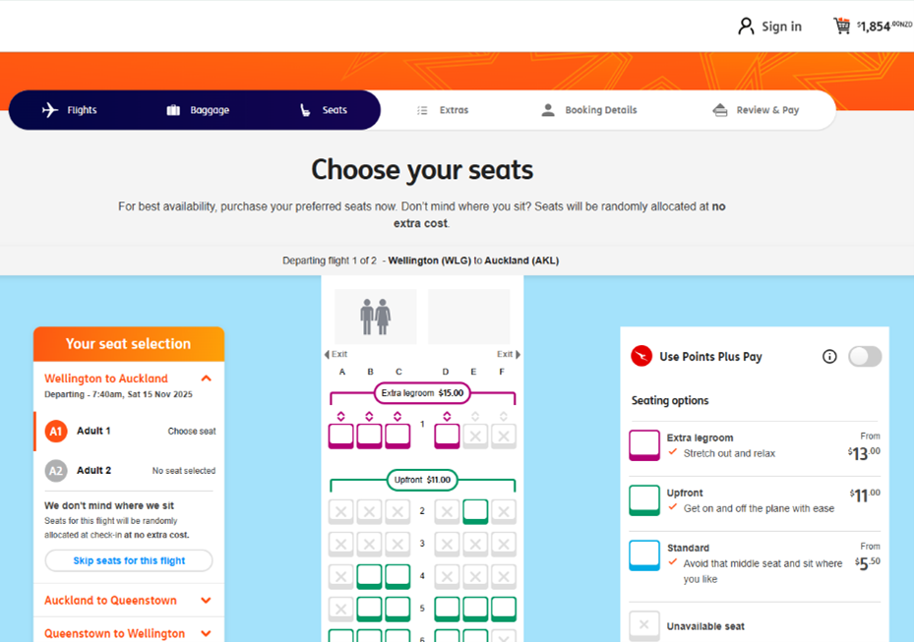Click the Extra legroom colour swatch

[644, 445]
